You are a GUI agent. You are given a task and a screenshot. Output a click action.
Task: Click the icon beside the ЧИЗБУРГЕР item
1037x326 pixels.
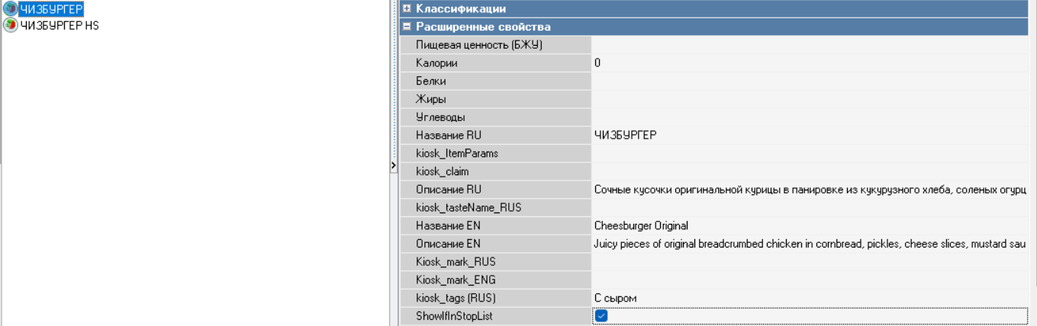pyautogui.click(x=10, y=9)
